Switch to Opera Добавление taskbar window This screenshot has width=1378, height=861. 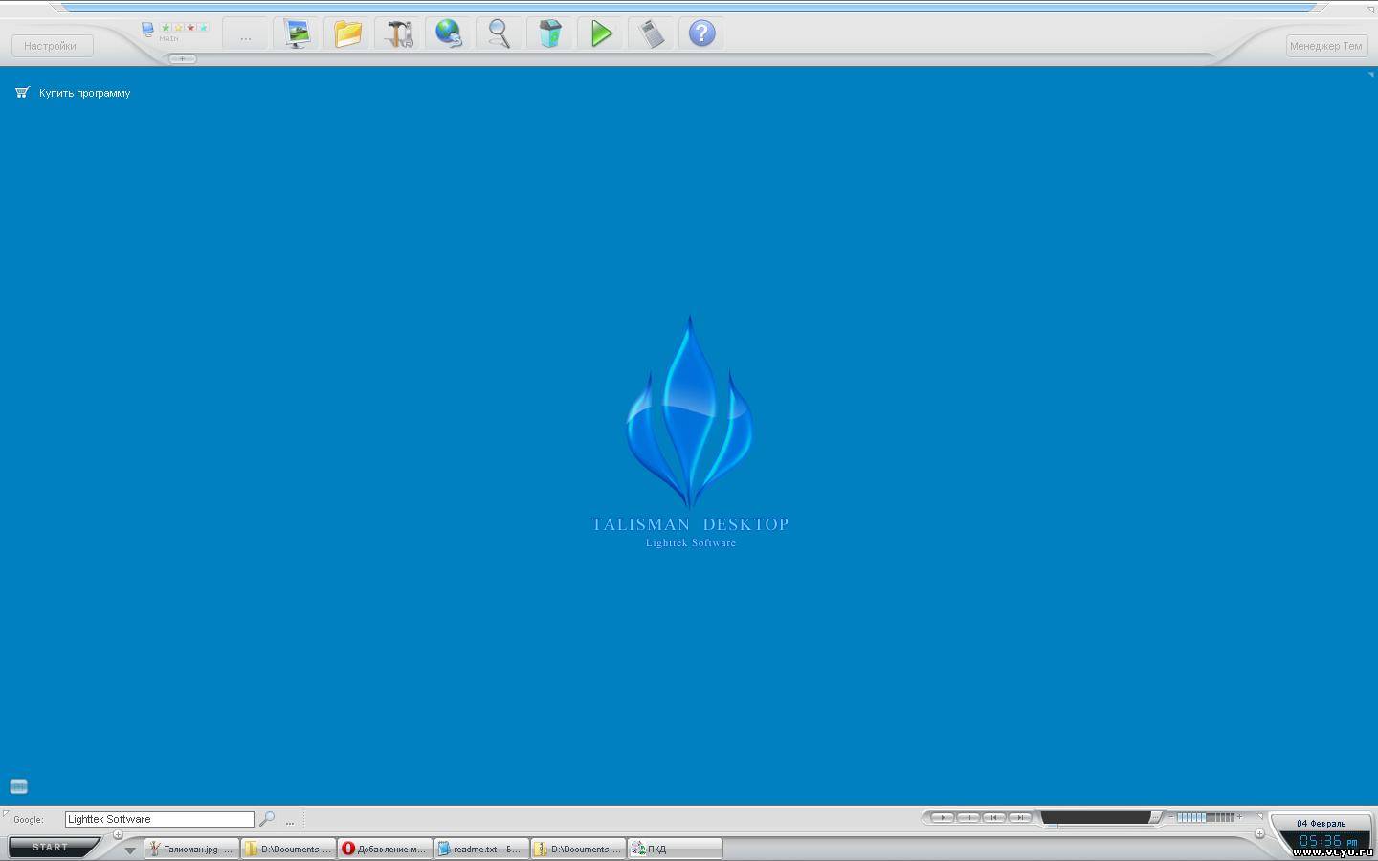pos(385,849)
